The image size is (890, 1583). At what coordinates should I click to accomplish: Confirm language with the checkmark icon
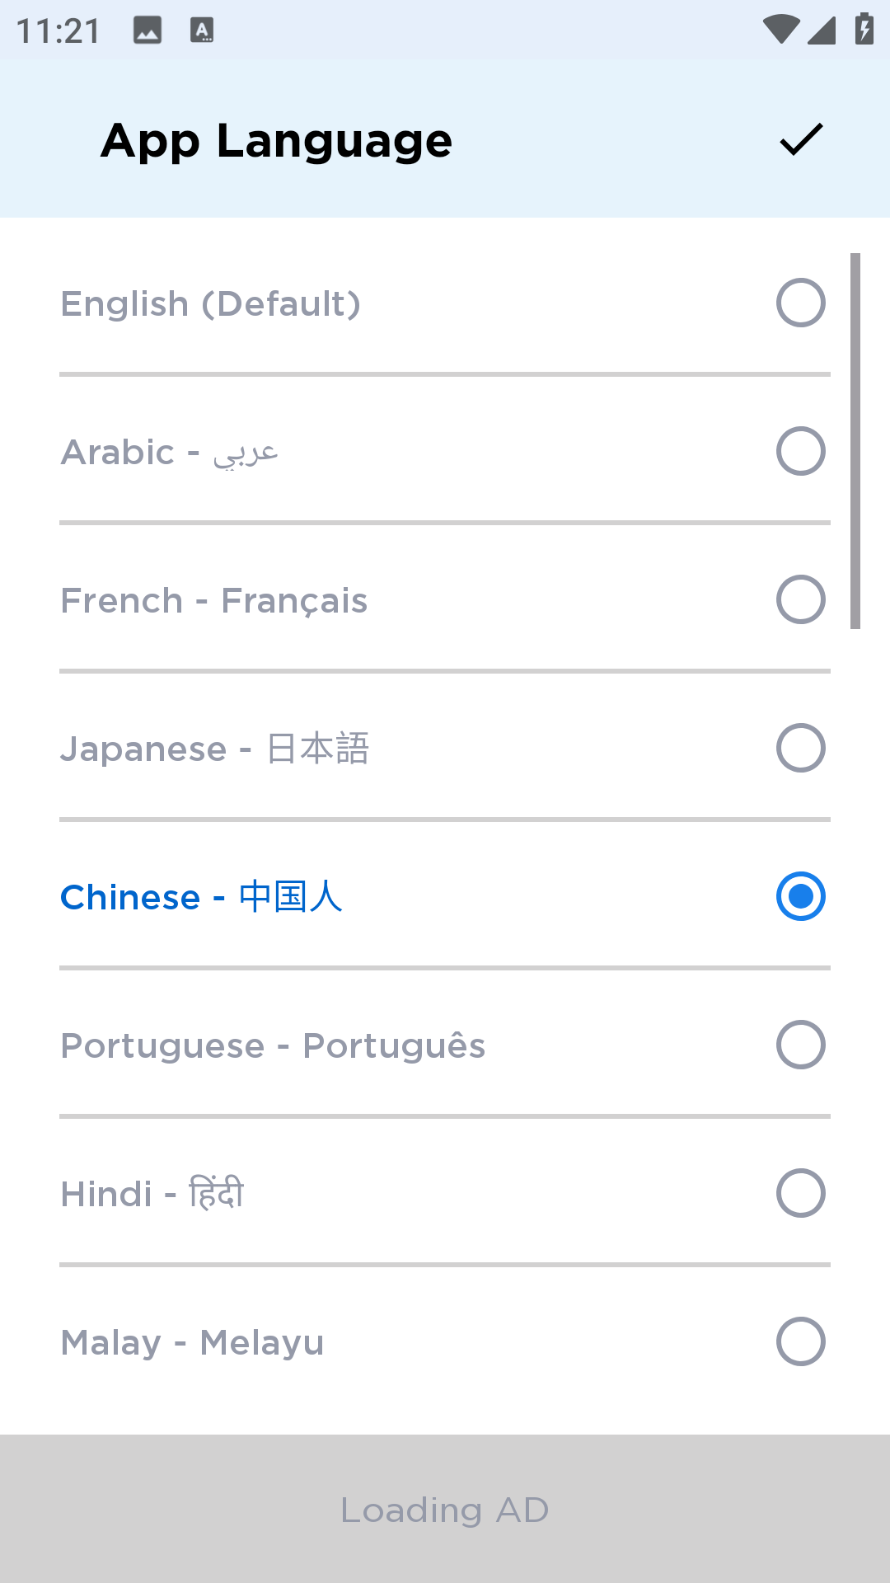coord(801,139)
